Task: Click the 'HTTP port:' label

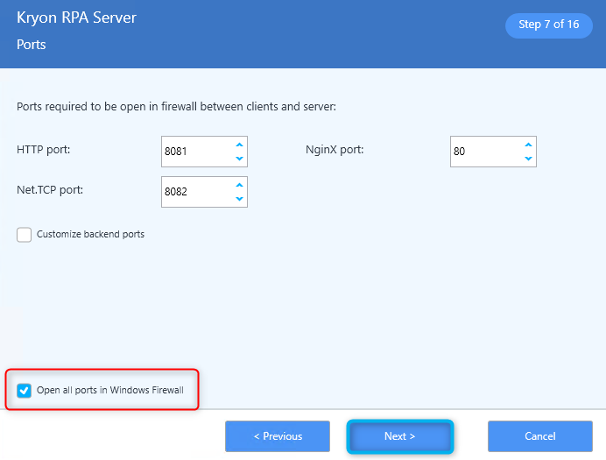Action: (x=44, y=150)
